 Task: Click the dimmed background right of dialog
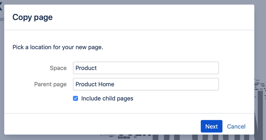(x=260, y=51)
